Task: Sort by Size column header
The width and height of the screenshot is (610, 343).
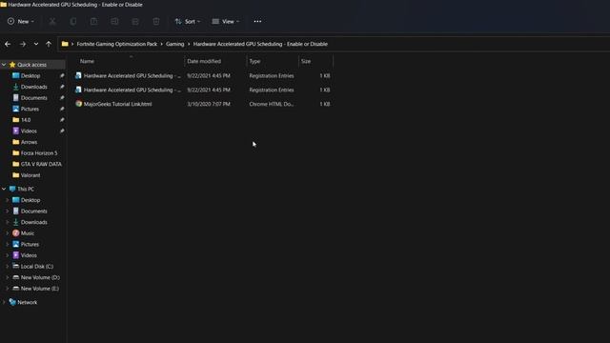Action: [x=306, y=61]
